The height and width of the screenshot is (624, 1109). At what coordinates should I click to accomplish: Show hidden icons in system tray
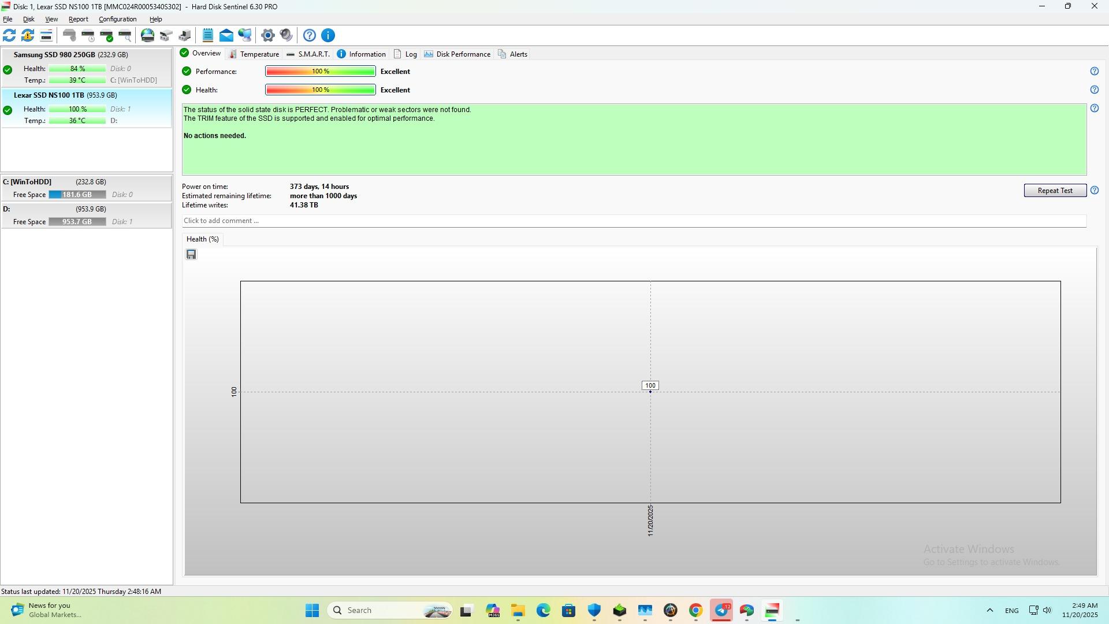(x=989, y=611)
